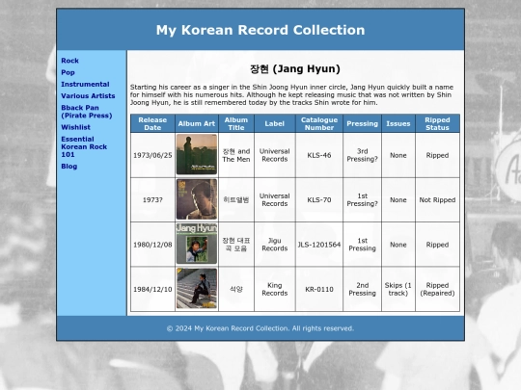This screenshot has height=390, width=521.
Task: Click the Issues column header
Action: [x=398, y=123]
